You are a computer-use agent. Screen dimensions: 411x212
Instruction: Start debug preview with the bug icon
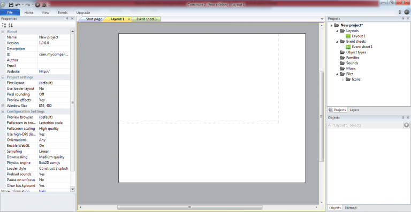[x=44, y=5]
